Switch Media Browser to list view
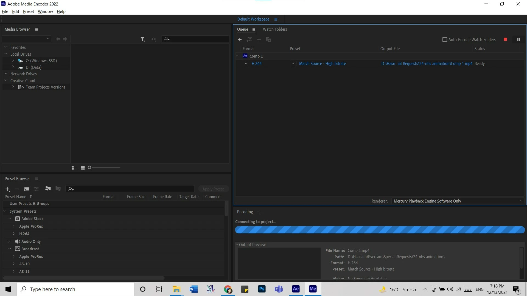The width and height of the screenshot is (527, 296). [74, 168]
